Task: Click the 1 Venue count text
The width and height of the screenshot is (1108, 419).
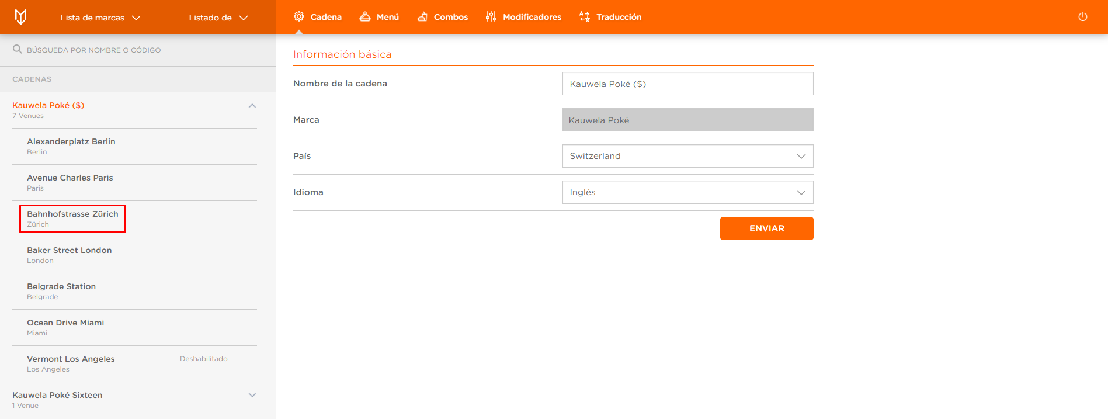Action: point(25,406)
